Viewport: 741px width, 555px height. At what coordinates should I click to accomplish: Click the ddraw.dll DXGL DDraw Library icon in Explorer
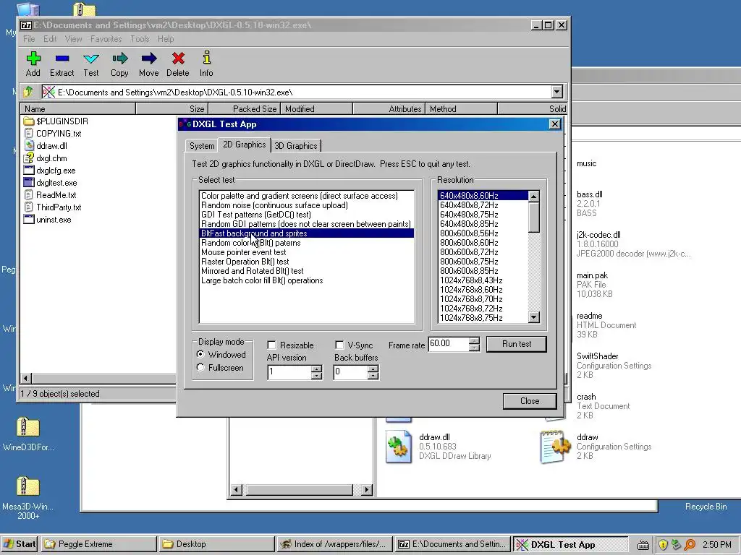coord(399,446)
